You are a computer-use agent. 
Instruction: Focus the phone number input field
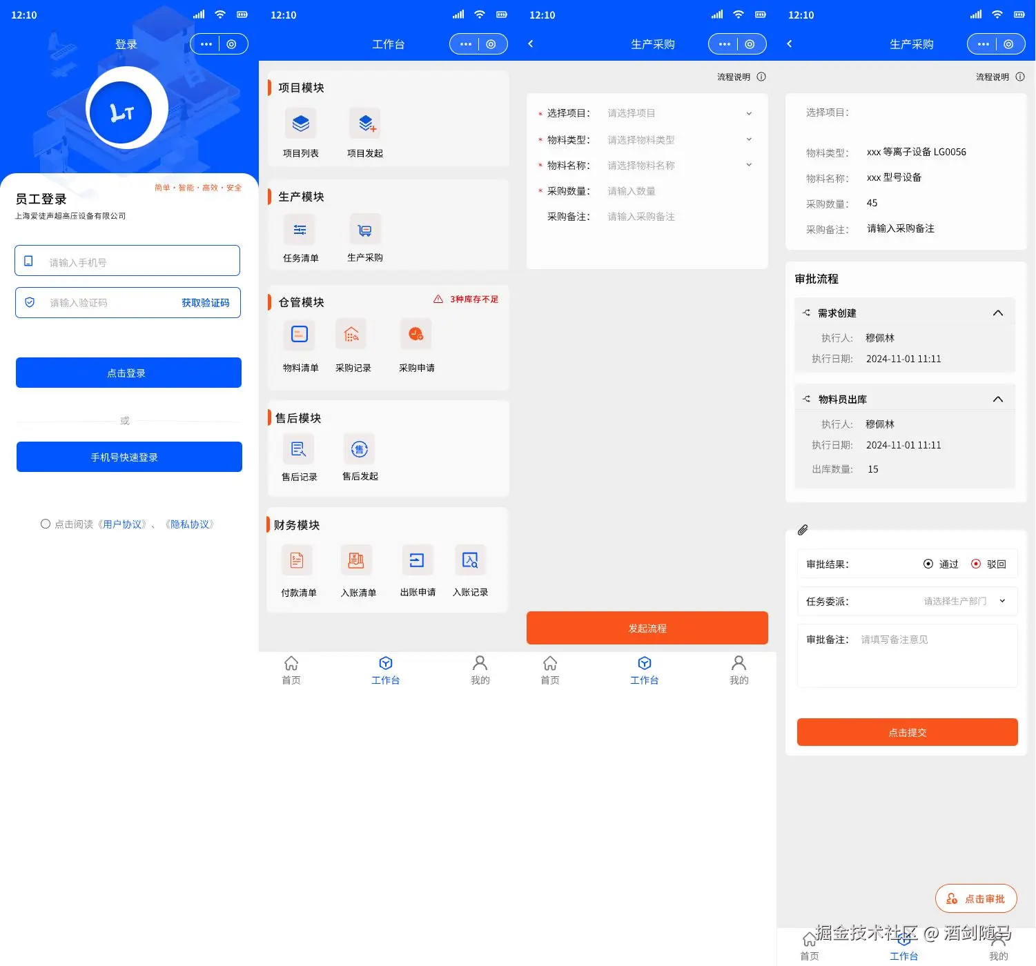pyautogui.click(x=128, y=261)
